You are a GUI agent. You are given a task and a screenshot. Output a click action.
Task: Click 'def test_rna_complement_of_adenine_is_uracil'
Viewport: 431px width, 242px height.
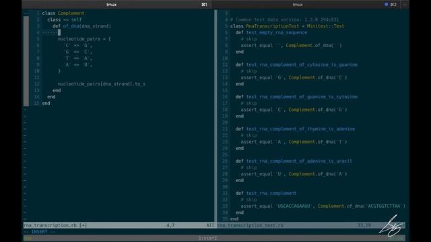(x=294, y=161)
